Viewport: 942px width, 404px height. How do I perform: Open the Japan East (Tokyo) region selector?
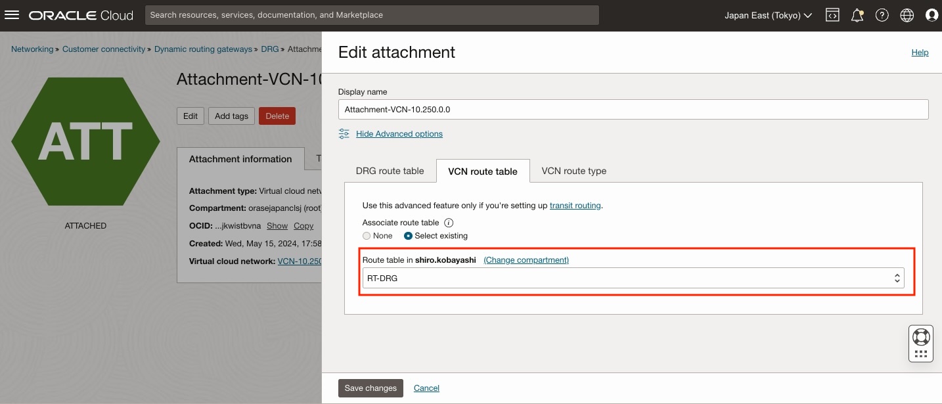click(x=767, y=14)
